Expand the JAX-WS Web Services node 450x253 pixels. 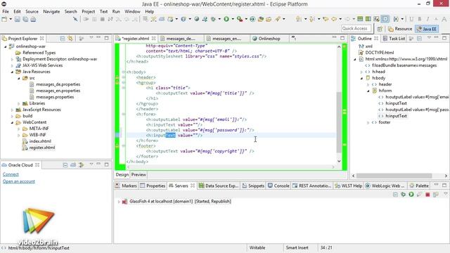(12, 65)
